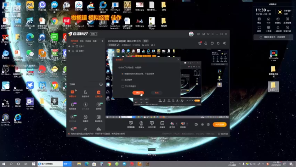
Task: Switch to the first orange scene tab
Action: point(74,41)
